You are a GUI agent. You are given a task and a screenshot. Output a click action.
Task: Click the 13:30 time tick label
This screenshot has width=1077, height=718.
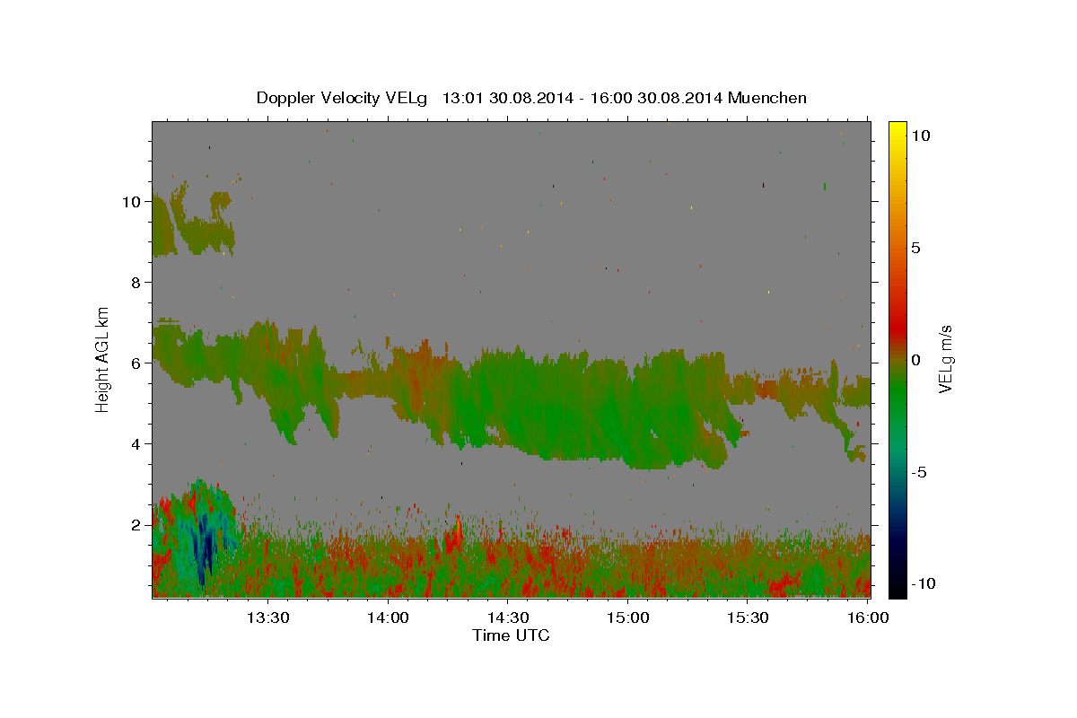[x=267, y=617]
